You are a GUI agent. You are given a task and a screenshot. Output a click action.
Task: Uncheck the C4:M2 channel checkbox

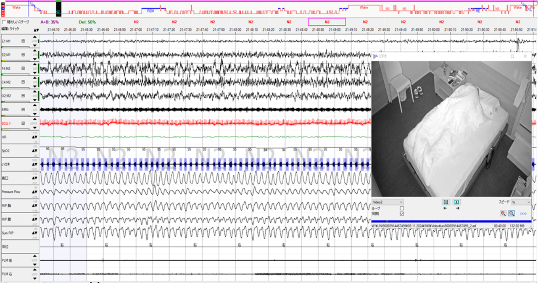point(23,82)
